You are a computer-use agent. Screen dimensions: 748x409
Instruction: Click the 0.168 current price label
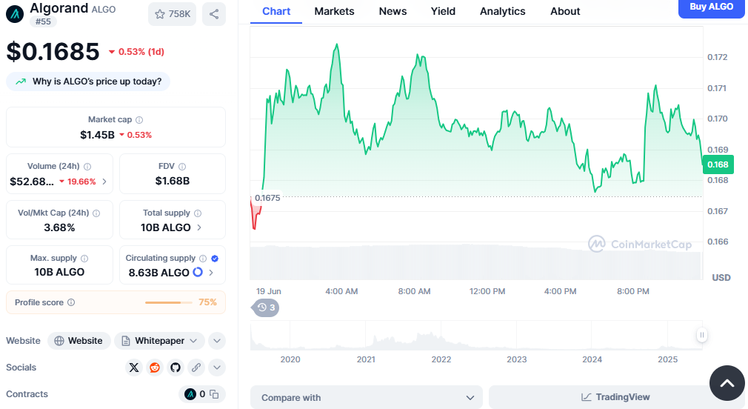click(718, 164)
